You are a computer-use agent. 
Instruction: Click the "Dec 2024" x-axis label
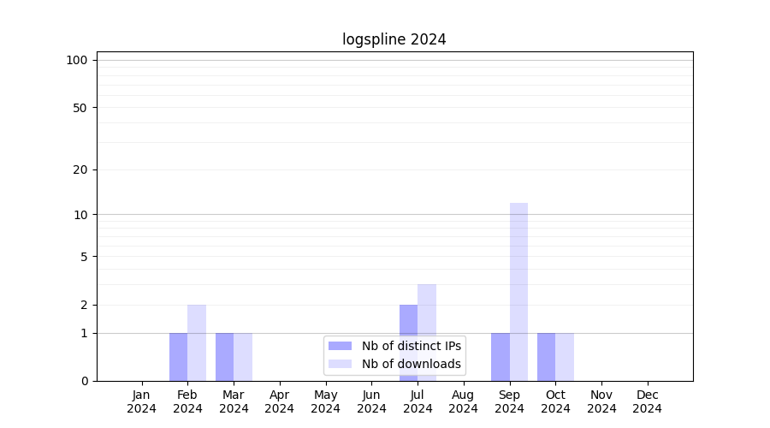tap(648, 401)
